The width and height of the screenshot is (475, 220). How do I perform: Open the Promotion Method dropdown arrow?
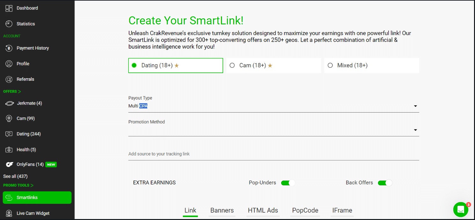[415, 130]
